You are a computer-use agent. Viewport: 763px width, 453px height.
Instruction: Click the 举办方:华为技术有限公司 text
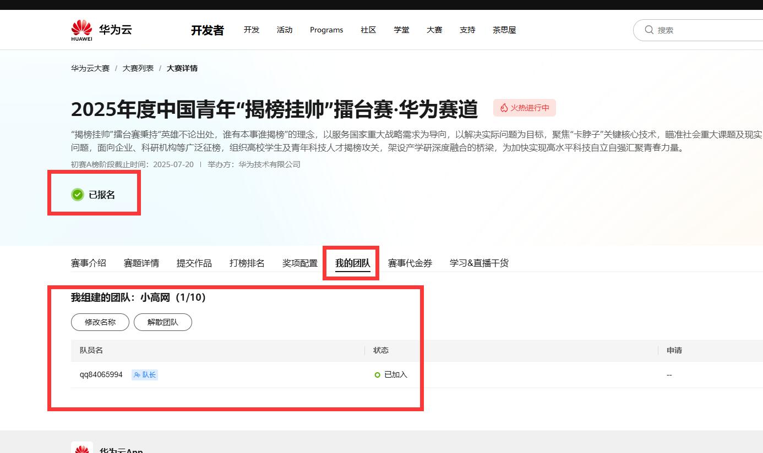tap(254, 164)
